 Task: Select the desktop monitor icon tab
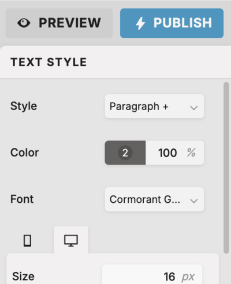point(71,241)
